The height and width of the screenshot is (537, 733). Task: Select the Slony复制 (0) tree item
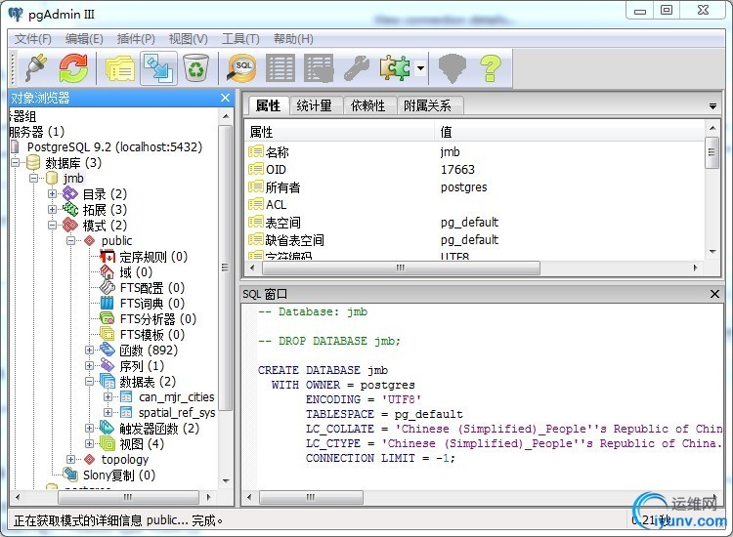click(118, 475)
